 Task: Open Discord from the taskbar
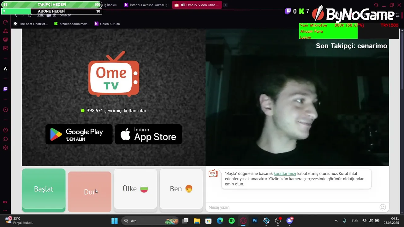(x=289, y=221)
